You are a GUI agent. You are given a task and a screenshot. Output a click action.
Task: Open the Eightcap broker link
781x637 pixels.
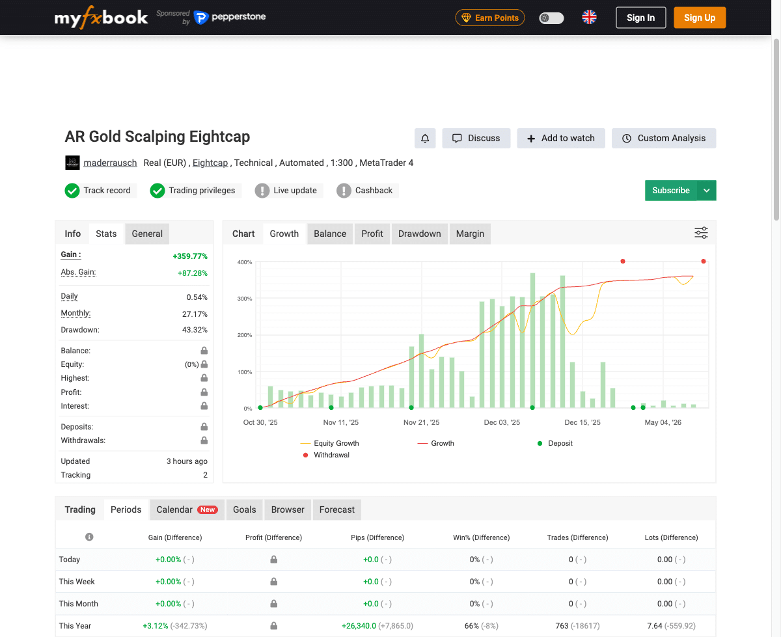point(210,163)
